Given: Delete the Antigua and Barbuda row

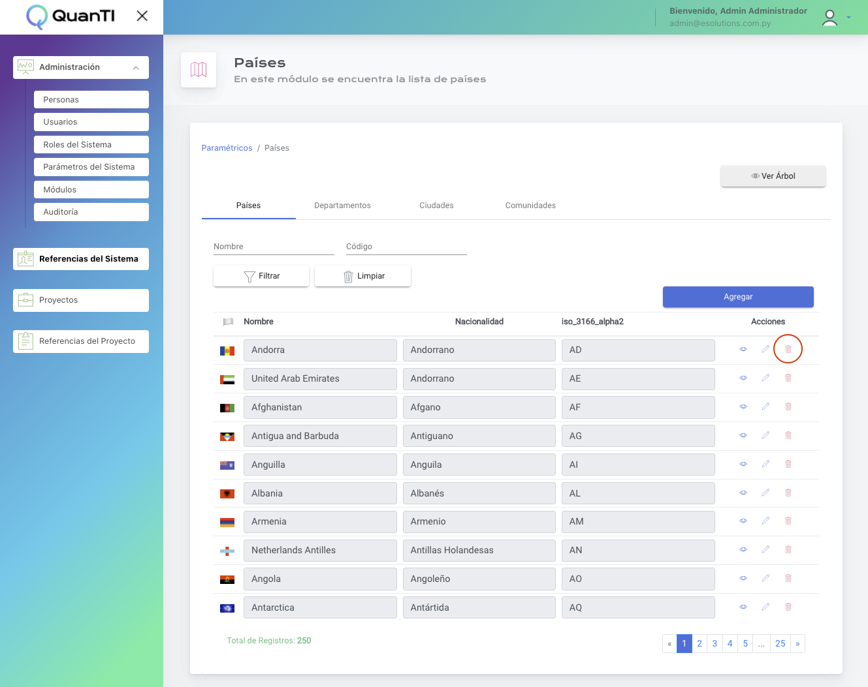Looking at the screenshot, I should coord(788,436).
